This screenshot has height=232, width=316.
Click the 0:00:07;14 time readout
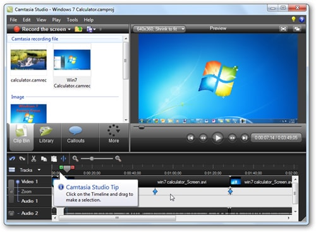(x=265, y=138)
